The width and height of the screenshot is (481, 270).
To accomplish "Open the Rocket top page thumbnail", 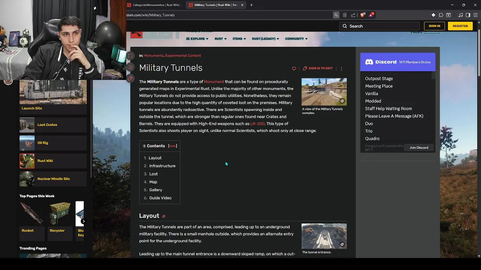I will (32, 214).
